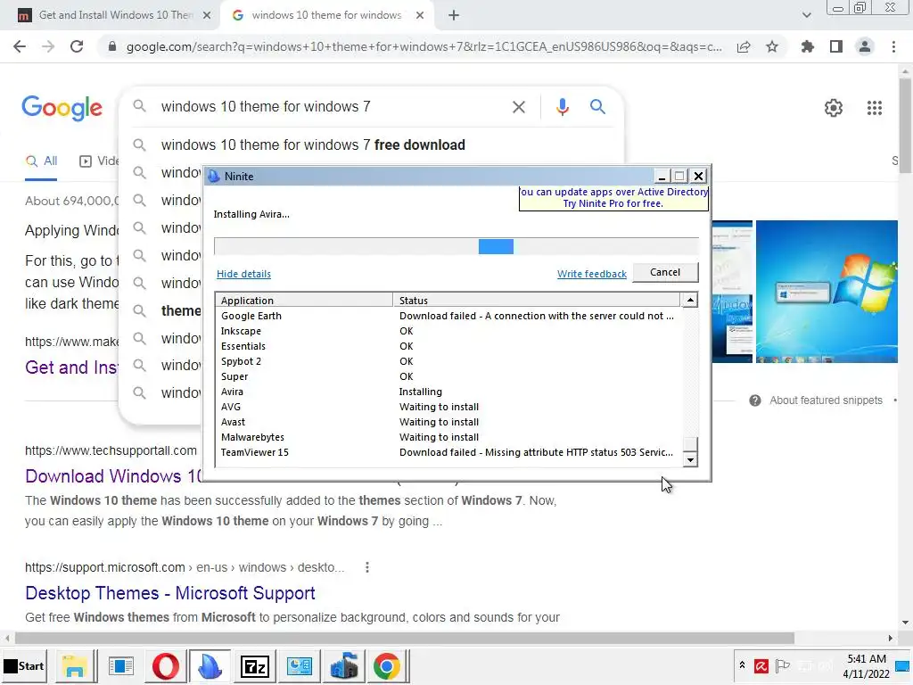Open a new Chrome tab
This screenshot has height=685, width=913.
pyautogui.click(x=454, y=16)
